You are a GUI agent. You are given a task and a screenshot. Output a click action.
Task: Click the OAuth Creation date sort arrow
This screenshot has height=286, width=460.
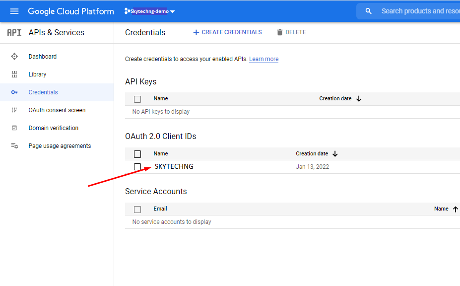coord(335,154)
